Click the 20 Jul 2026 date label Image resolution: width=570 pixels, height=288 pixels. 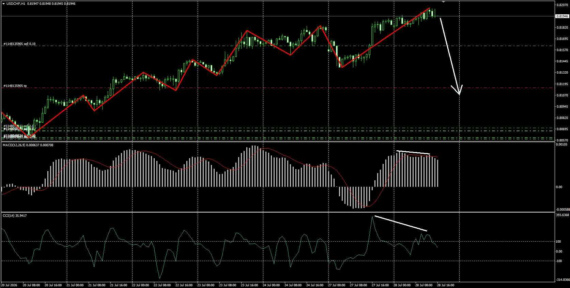click(9, 285)
